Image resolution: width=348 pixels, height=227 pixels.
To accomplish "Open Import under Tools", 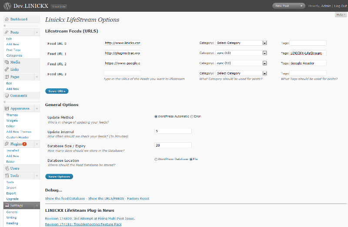I will tap(11, 188).
